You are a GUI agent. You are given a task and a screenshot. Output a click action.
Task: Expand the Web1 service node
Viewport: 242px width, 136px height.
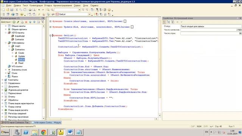coord(9,46)
